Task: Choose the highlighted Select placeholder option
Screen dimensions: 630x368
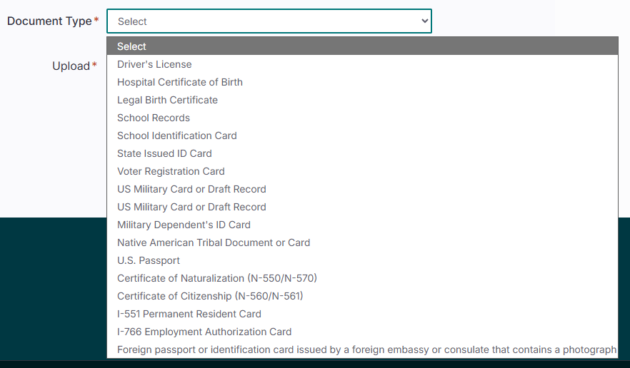Action: click(361, 46)
